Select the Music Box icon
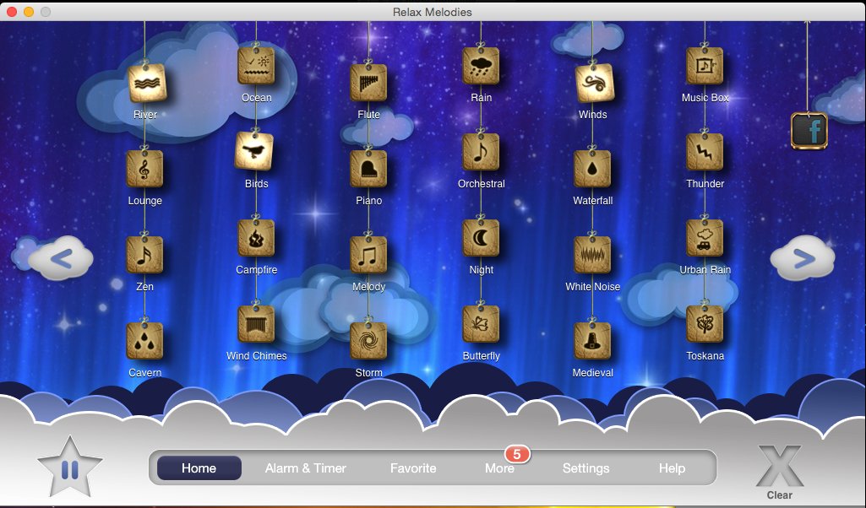The width and height of the screenshot is (866, 508). click(x=704, y=66)
